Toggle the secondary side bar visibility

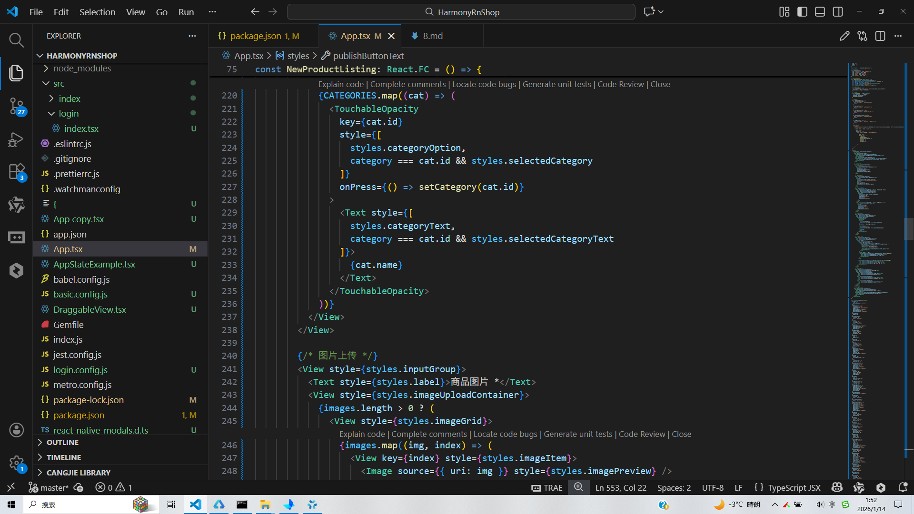point(838,12)
